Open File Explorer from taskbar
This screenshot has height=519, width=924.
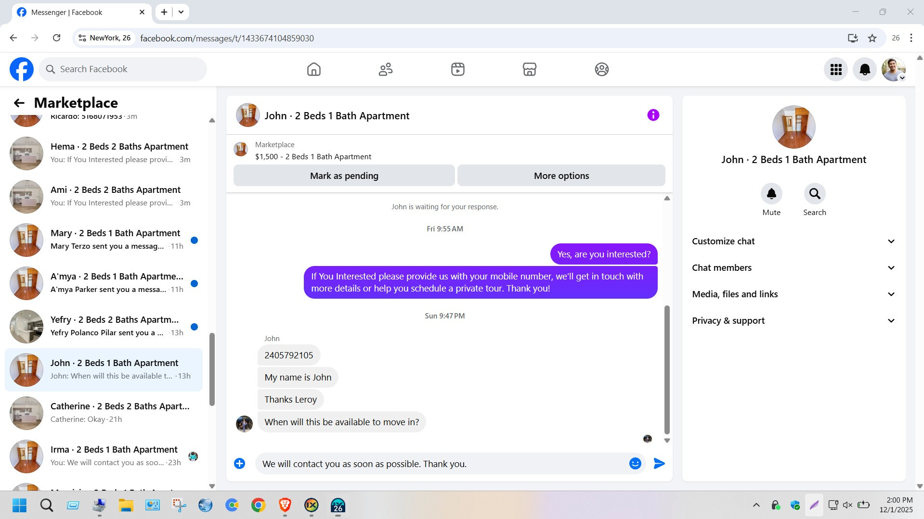coord(126,506)
